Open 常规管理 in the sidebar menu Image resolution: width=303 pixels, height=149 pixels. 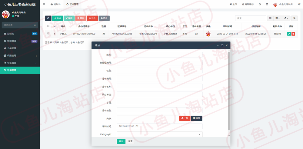click(20, 41)
